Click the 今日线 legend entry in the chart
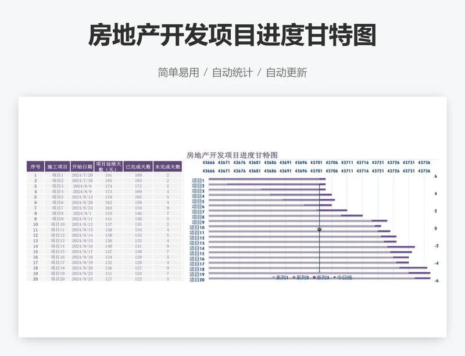 [x=343, y=278]
